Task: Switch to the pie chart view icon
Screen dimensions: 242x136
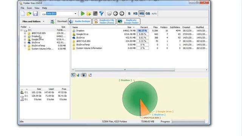Action: (73, 75)
